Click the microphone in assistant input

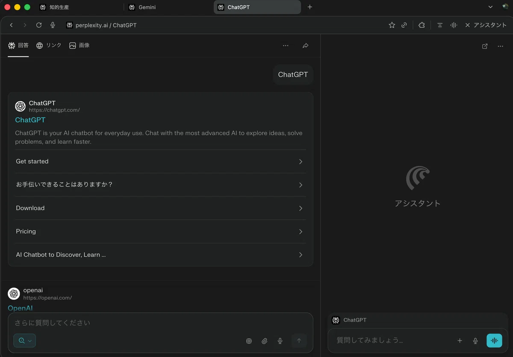[x=475, y=341]
